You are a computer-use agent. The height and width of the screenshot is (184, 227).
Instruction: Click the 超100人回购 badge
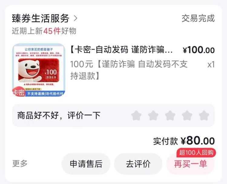tap(196, 153)
